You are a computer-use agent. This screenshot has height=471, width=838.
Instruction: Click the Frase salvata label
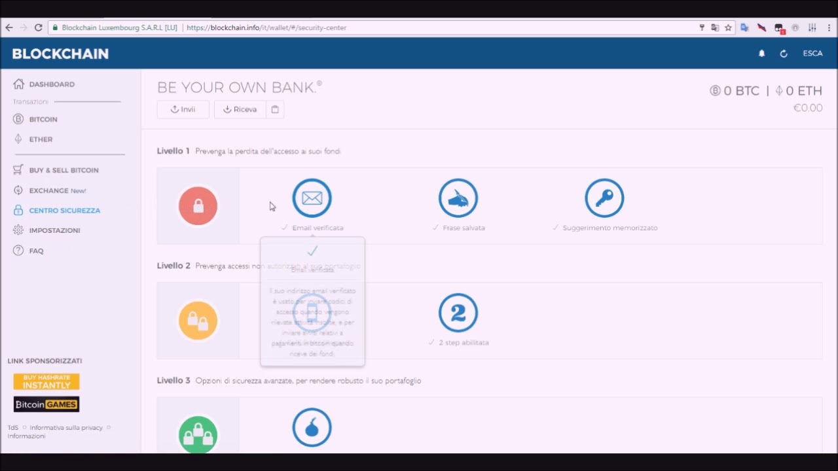pos(464,228)
